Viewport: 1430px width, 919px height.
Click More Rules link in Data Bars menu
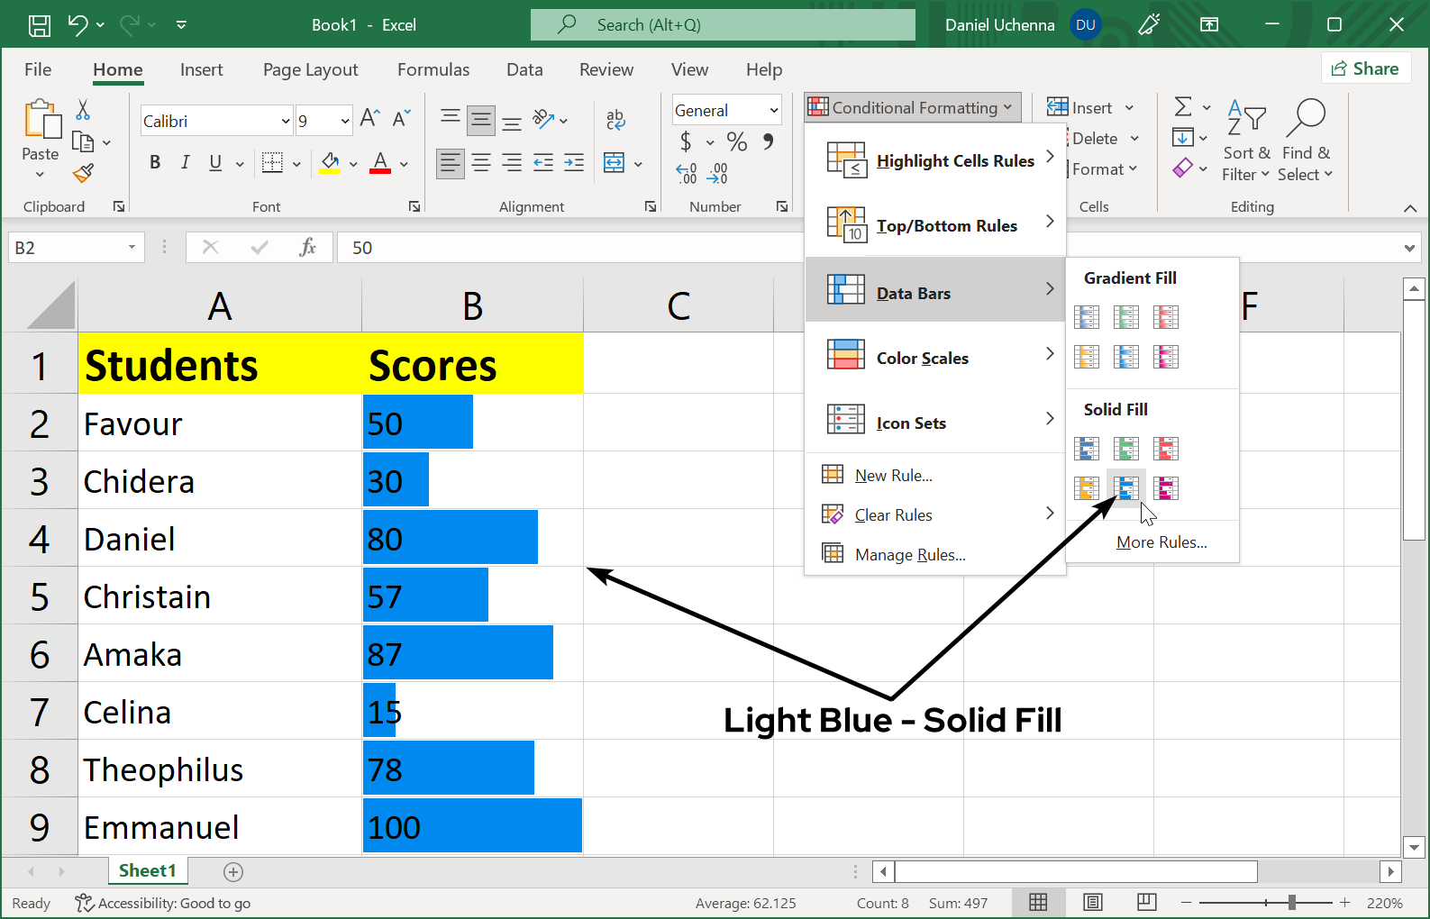1161,542
